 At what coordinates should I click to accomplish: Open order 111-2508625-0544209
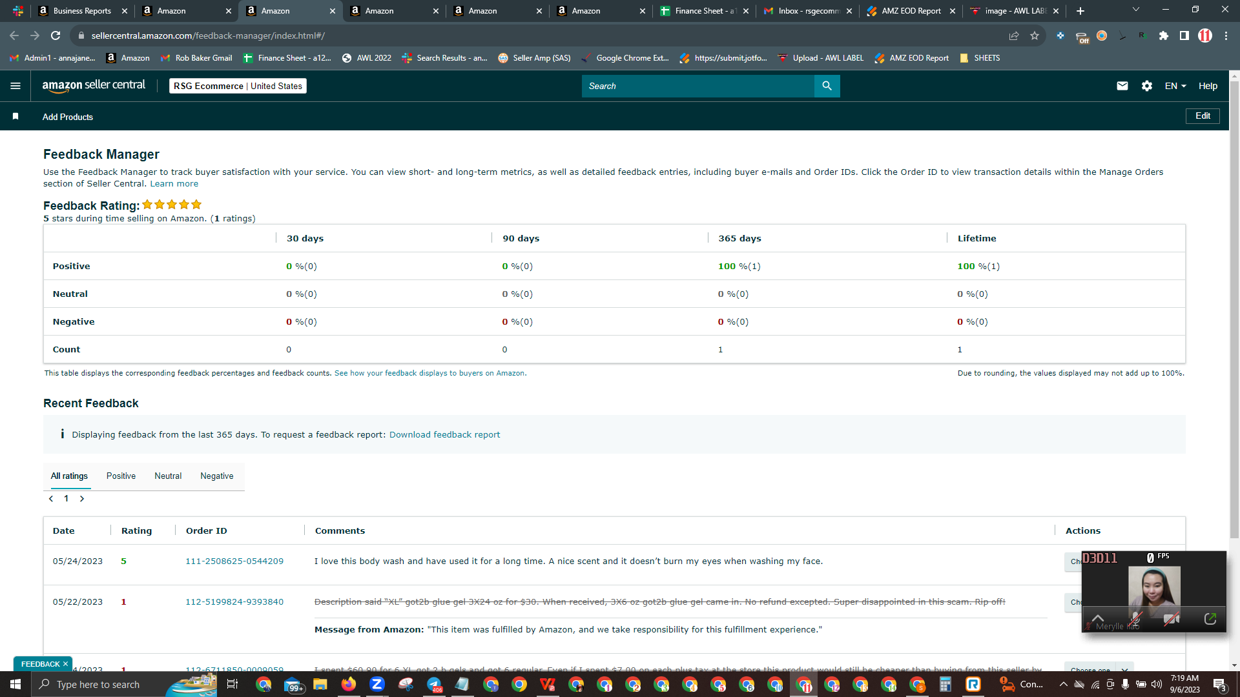point(234,561)
